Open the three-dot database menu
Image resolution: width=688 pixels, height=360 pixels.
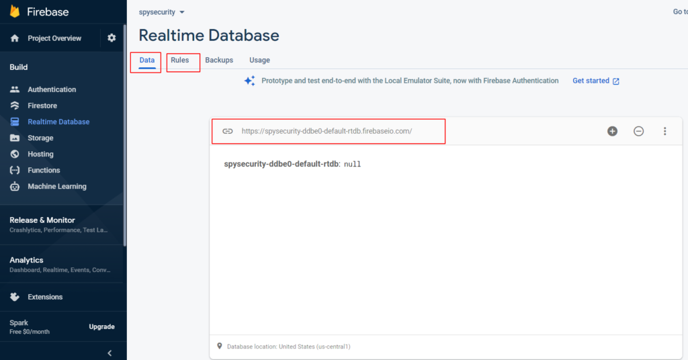click(x=664, y=131)
